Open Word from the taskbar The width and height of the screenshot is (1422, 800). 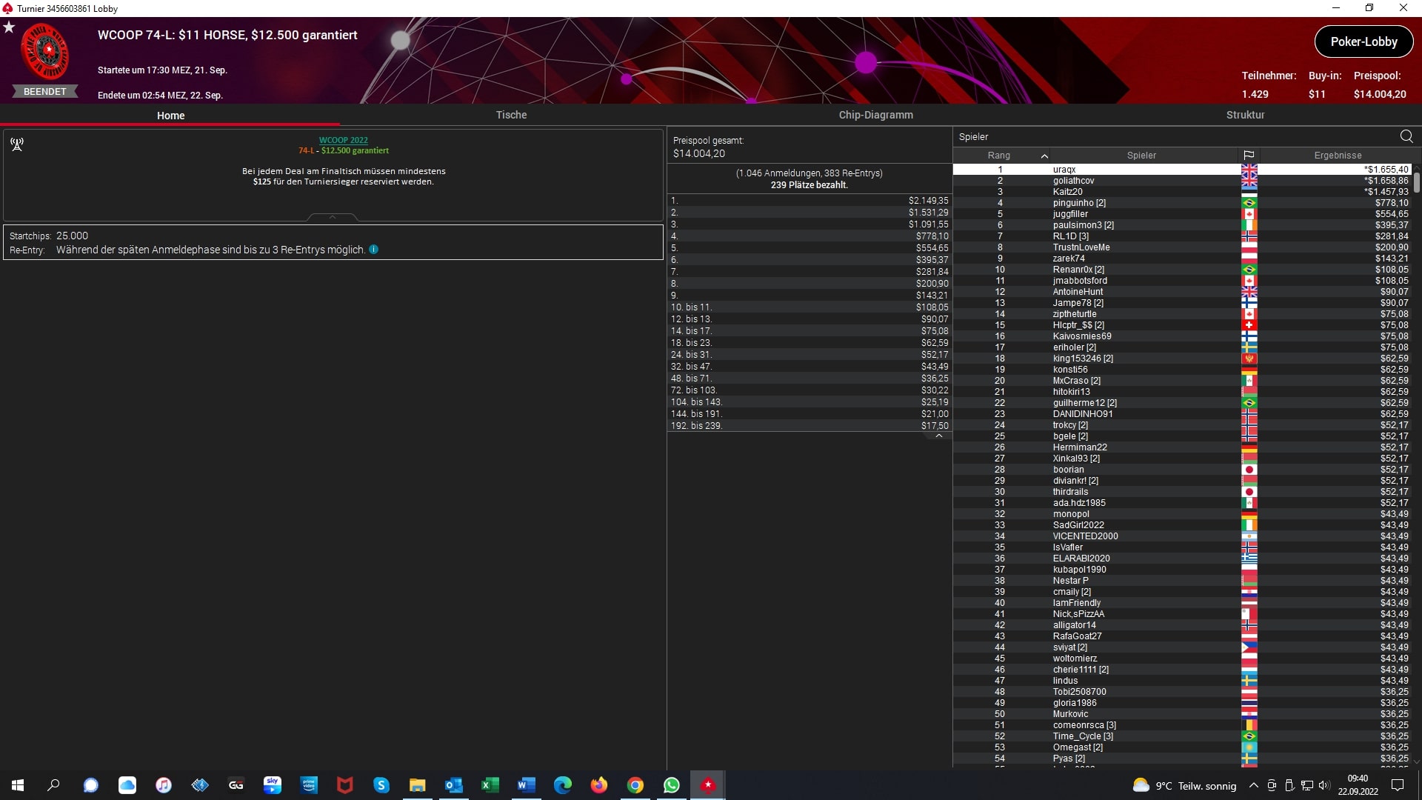pyautogui.click(x=527, y=785)
